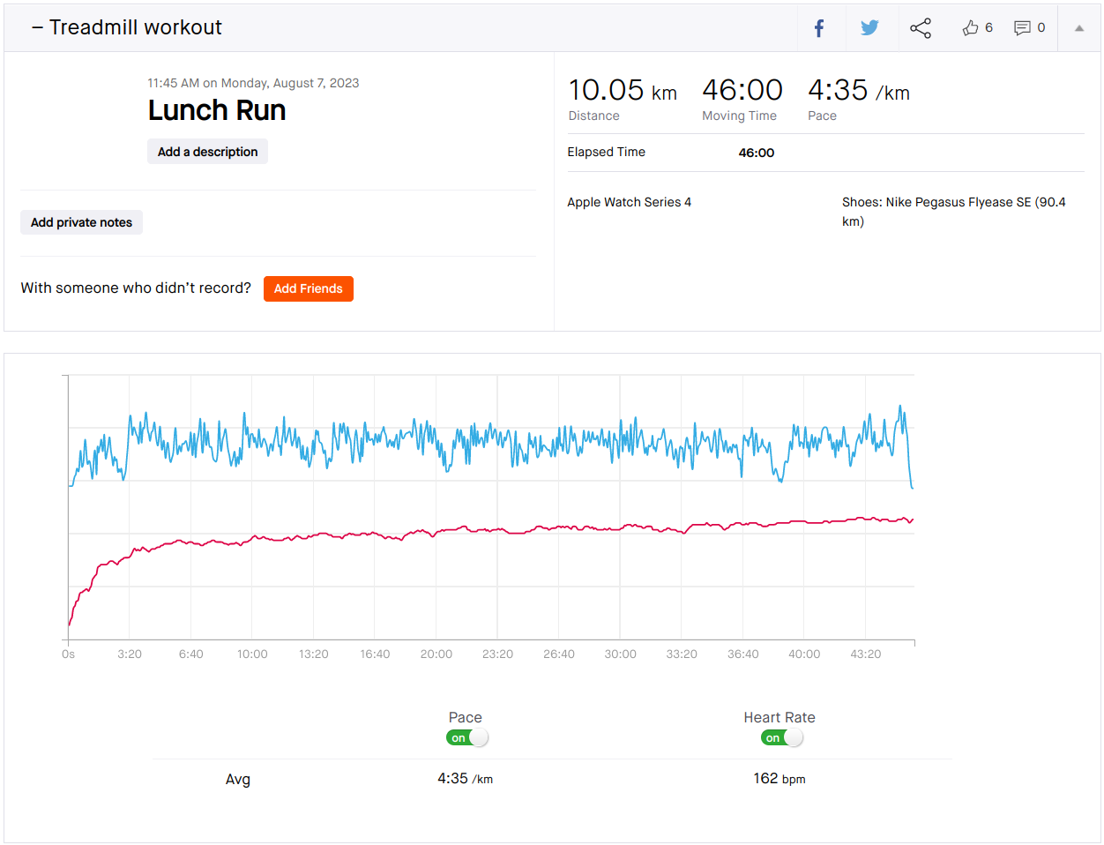This screenshot has width=1104, height=845.
Task: Click the Lunch Run activity title
Action: pos(217,110)
